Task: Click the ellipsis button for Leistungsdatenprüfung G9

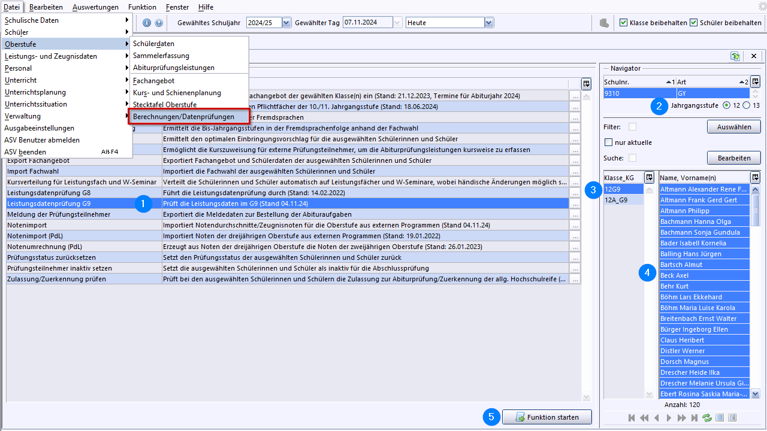Action: pos(575,204)
